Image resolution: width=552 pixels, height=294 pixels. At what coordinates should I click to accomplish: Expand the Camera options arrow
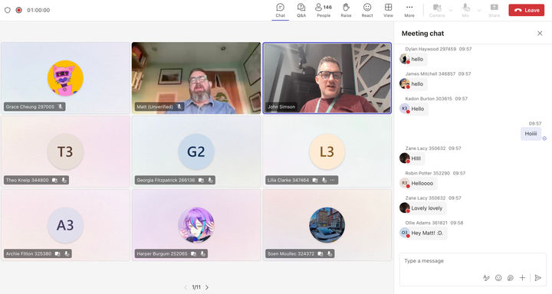[x=451, y=10]
